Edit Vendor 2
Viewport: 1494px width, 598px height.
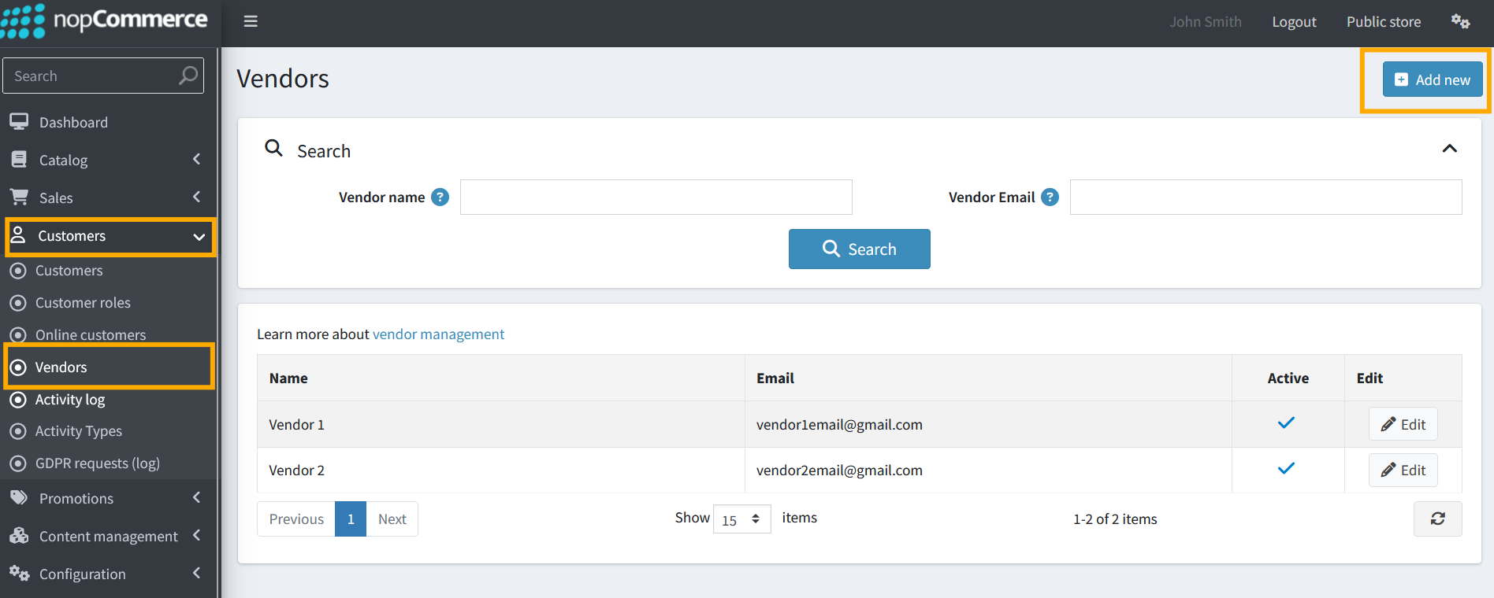[x=1403, y=470]
